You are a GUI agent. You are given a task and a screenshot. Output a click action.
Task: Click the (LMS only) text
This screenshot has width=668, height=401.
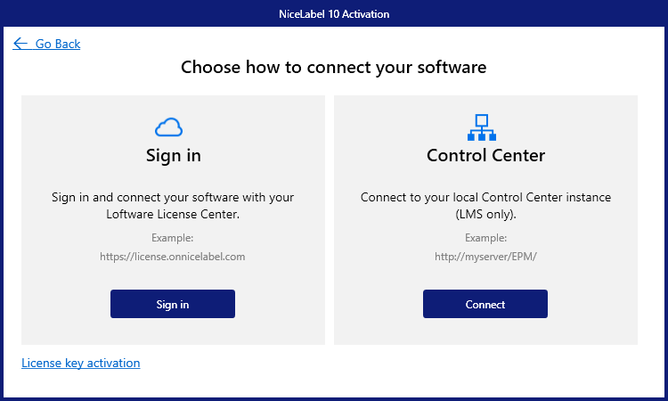485,214
